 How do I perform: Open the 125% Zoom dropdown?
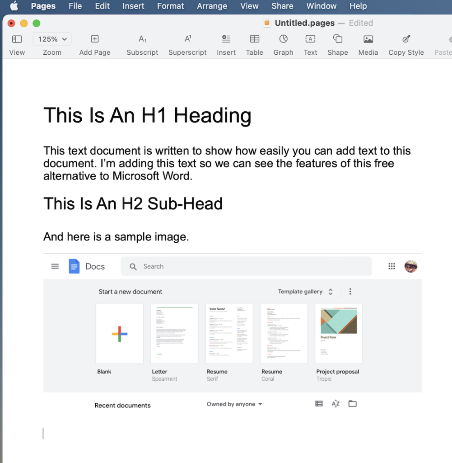coord(52,39)
